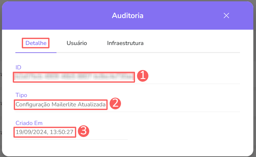Click the blurred ID value field
Viewport: 256px width, 157px height.
coord(74,77)
